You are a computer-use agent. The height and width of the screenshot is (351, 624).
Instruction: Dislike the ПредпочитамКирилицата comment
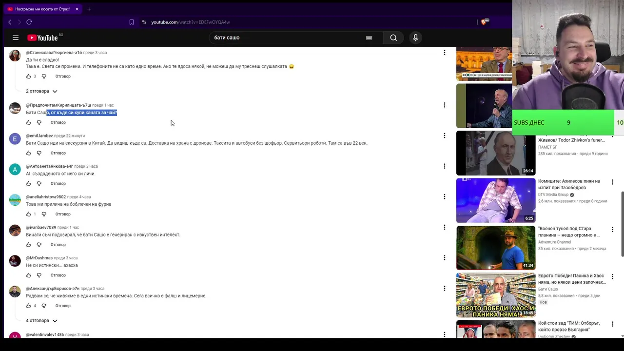point(39,122)
